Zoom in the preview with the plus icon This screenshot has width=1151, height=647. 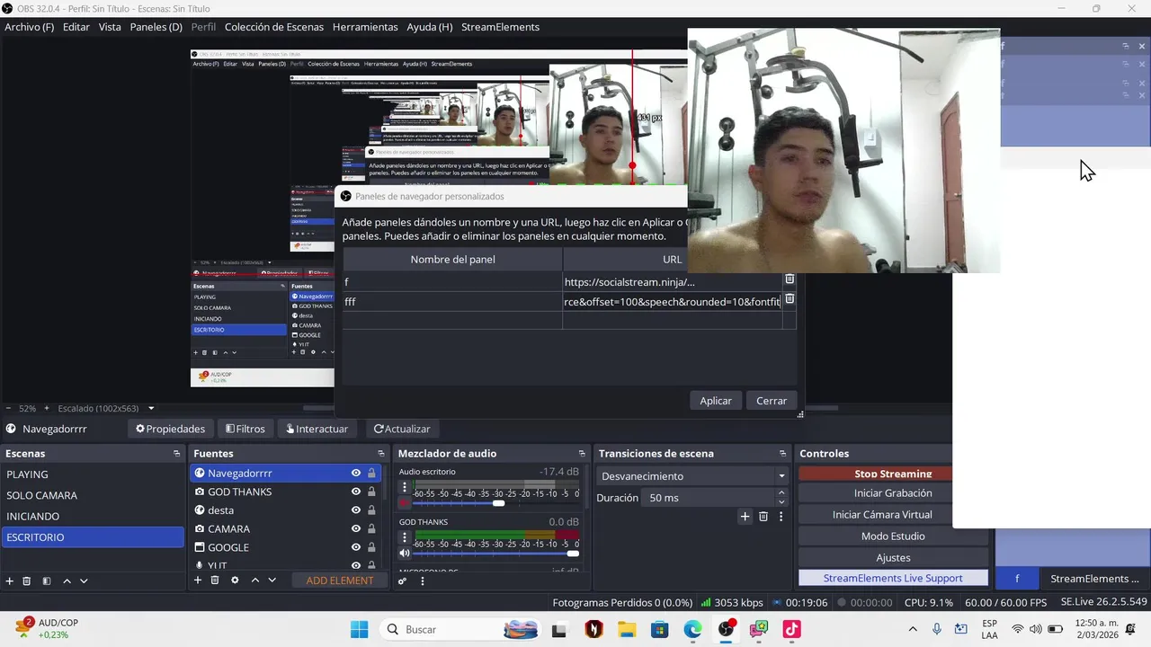click(45, 408)
